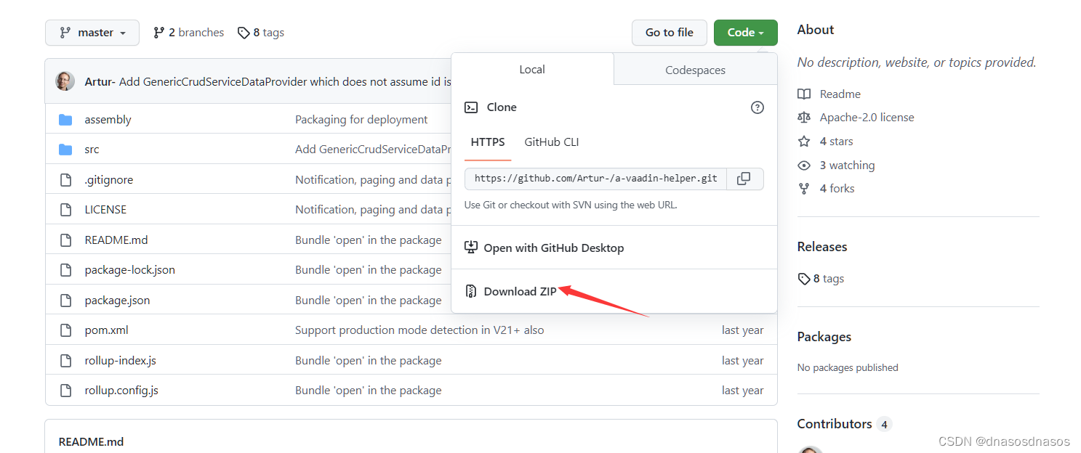Open the 4 stars link
Screen dimensions: 1081x453
tap(837, 142)
